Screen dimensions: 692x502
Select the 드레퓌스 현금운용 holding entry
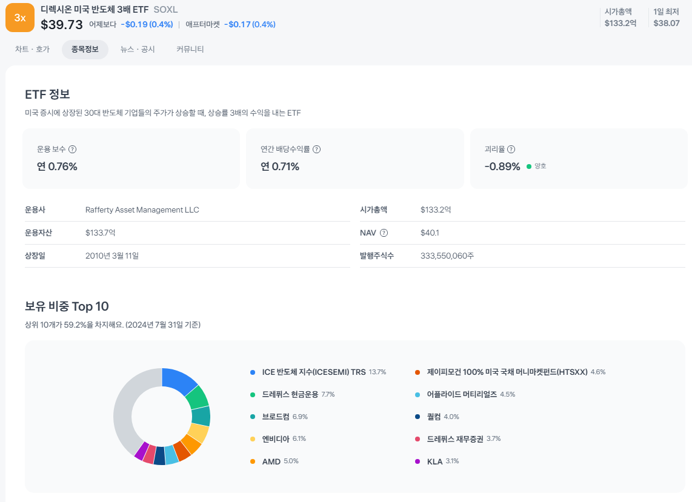click(x=290, y=394)
